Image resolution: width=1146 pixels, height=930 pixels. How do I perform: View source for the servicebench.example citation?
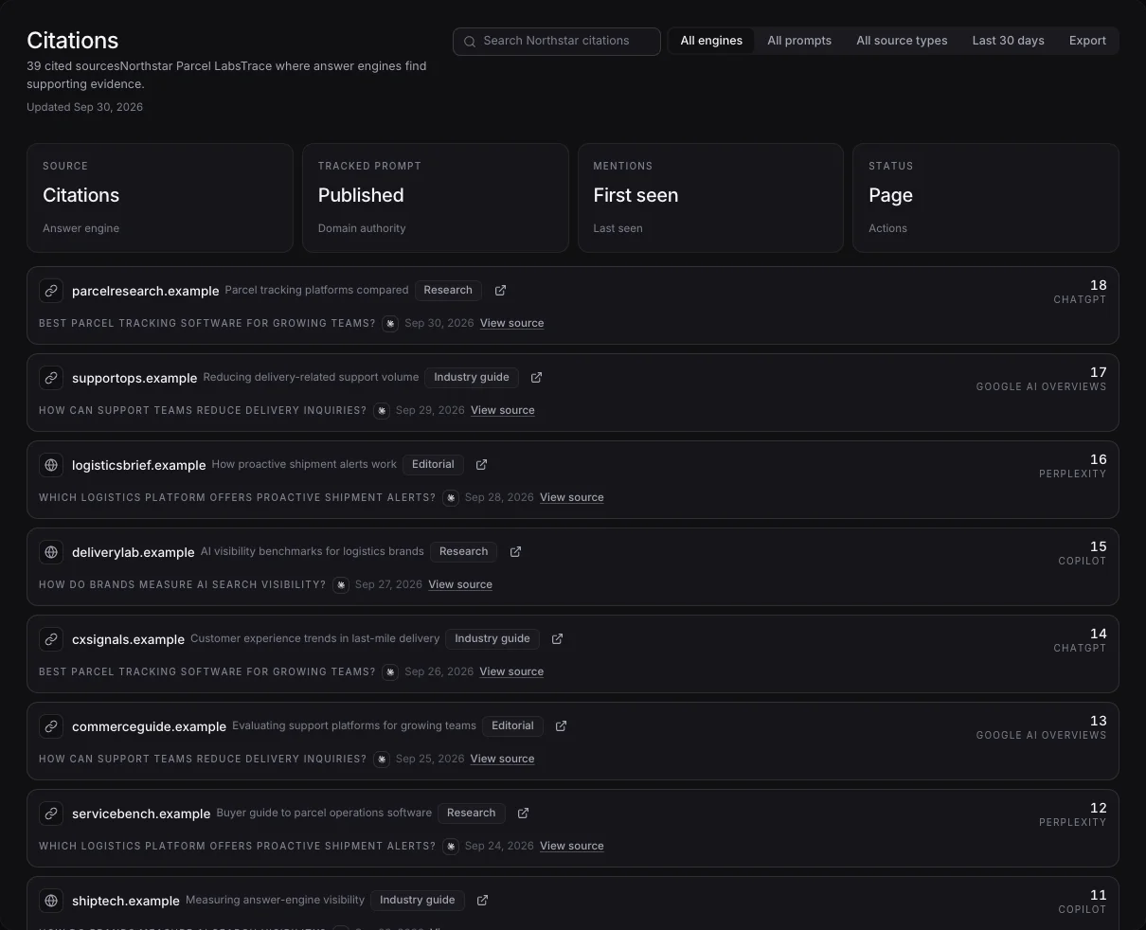(x=572, y=847)
